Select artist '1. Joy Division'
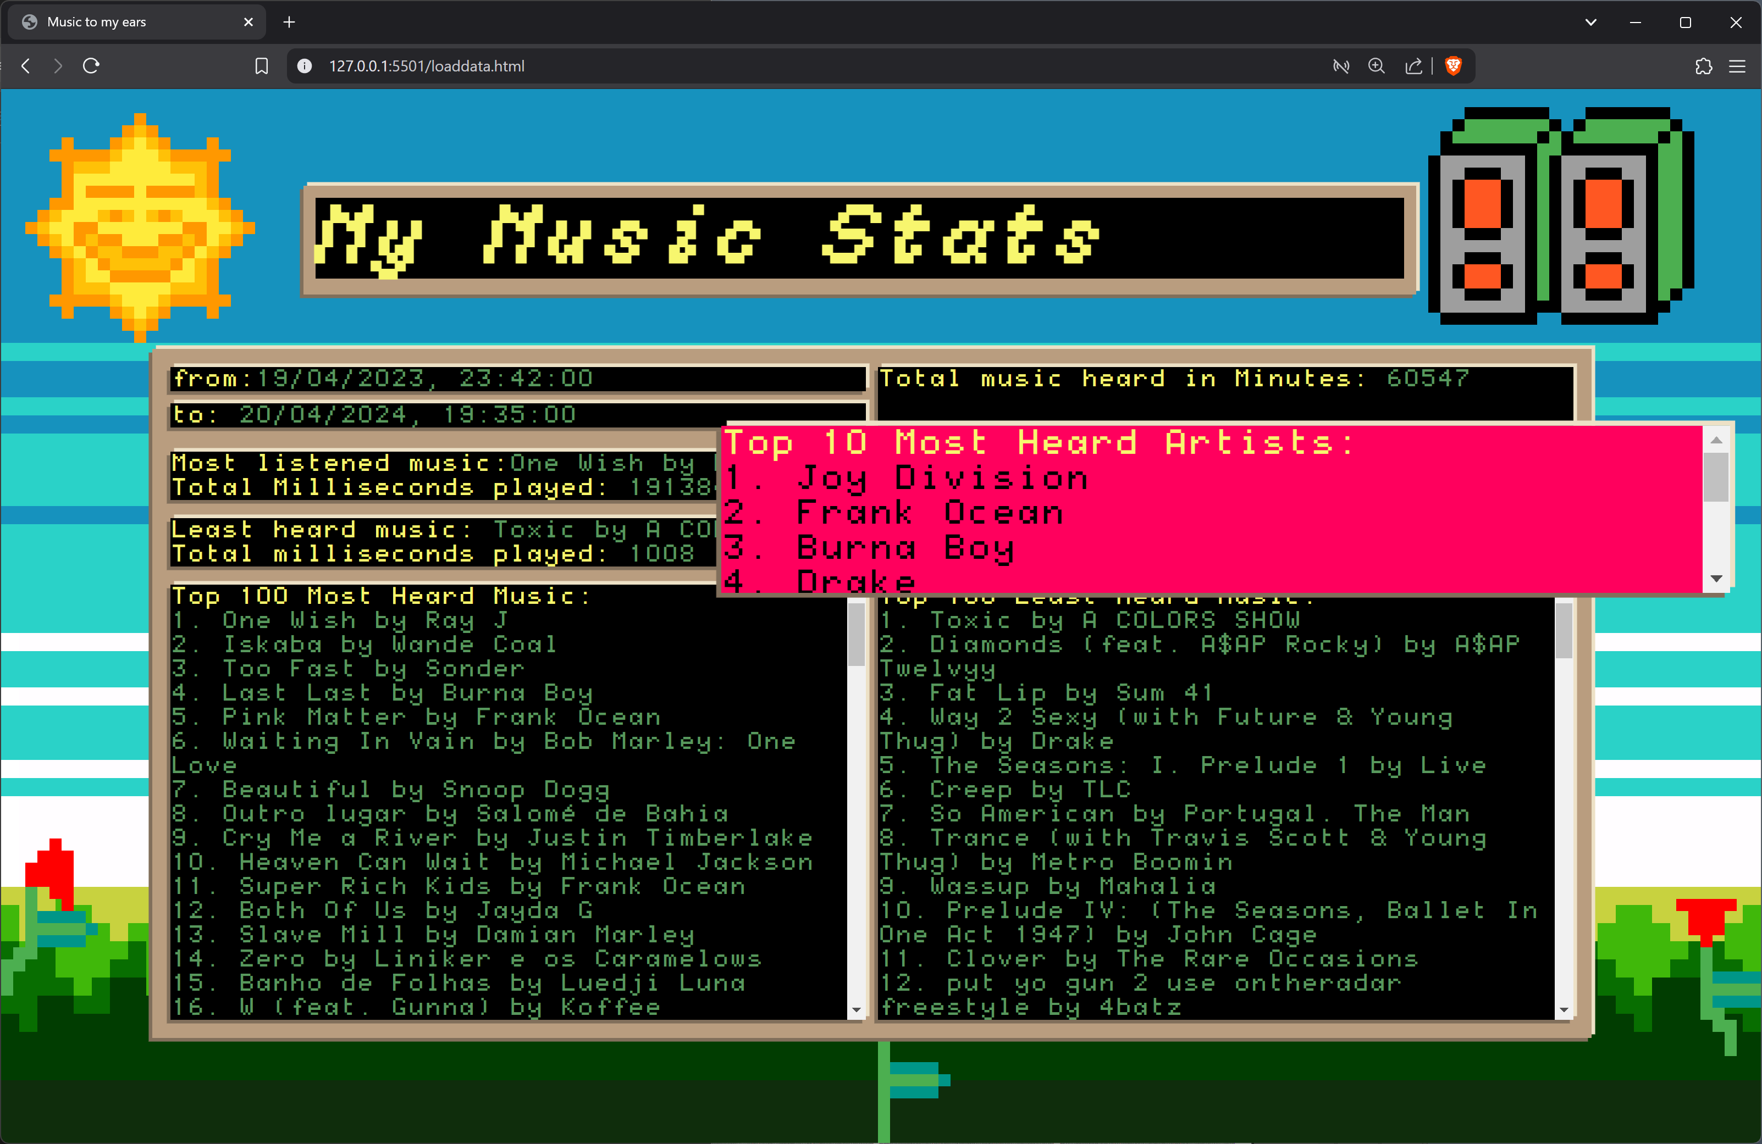 906,478
